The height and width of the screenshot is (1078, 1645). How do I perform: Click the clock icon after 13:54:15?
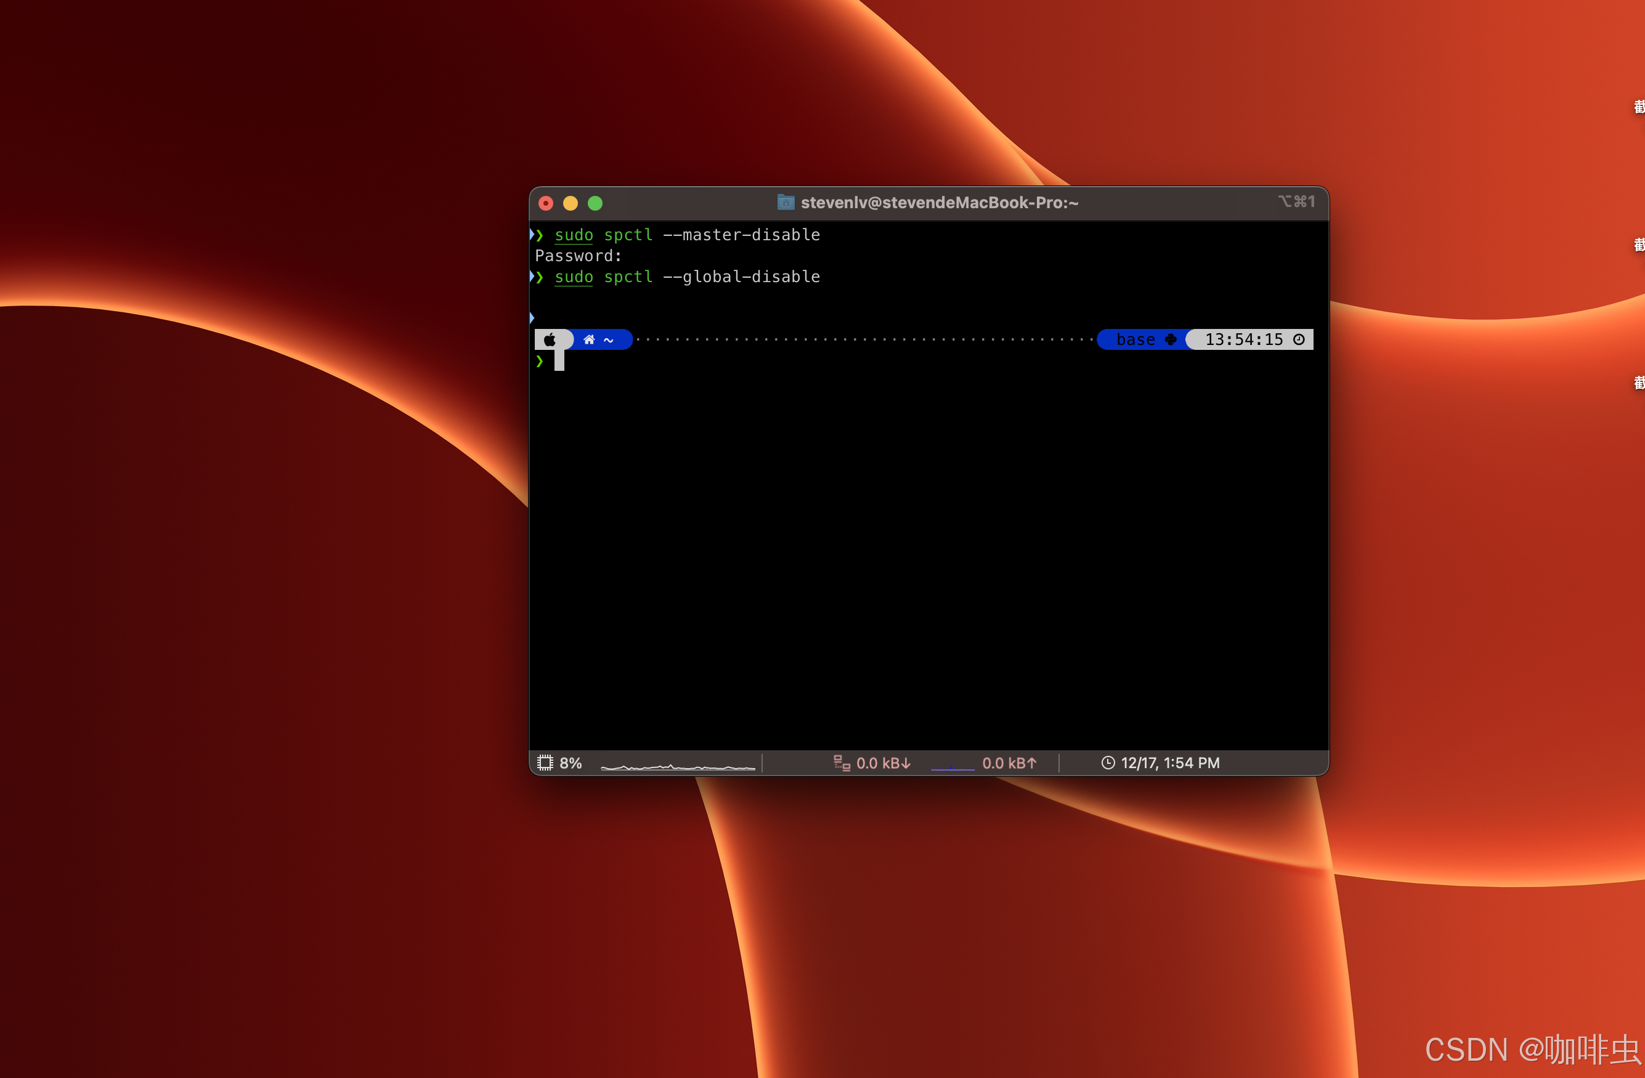point(1299,339)
